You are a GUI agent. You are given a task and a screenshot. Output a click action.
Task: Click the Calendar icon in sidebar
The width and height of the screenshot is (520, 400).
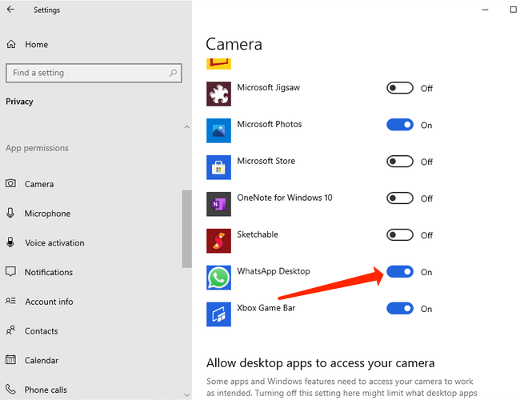(10, 359)
